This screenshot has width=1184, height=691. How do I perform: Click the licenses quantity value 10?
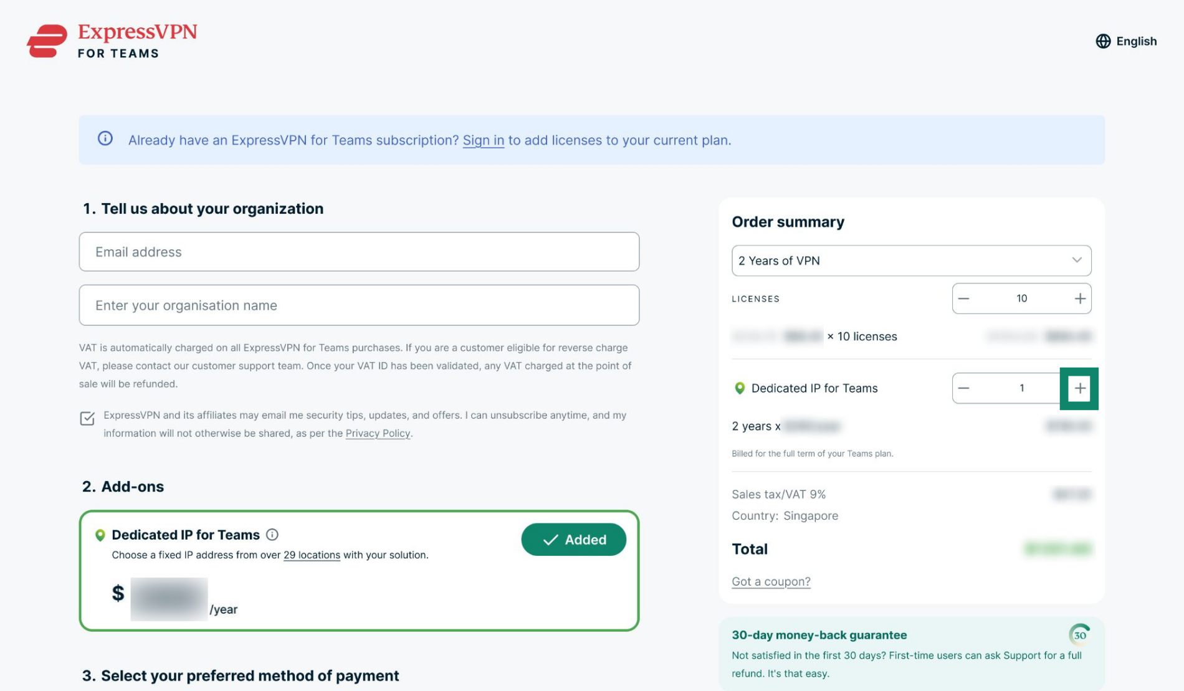[1021, 298]
